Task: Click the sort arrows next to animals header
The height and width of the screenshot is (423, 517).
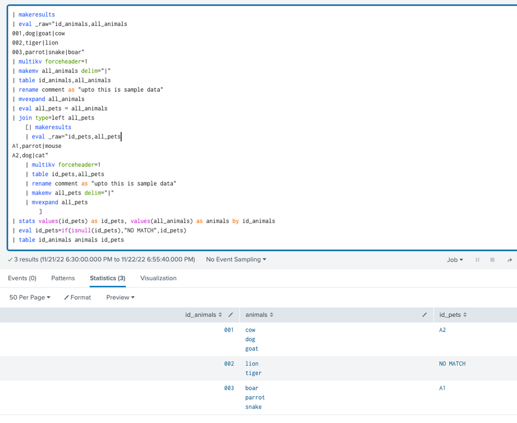Action: (272, 315)
